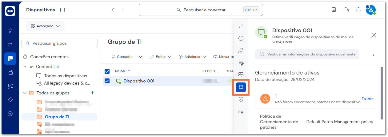Go forward with the right arrow

(x=123, y=10)
